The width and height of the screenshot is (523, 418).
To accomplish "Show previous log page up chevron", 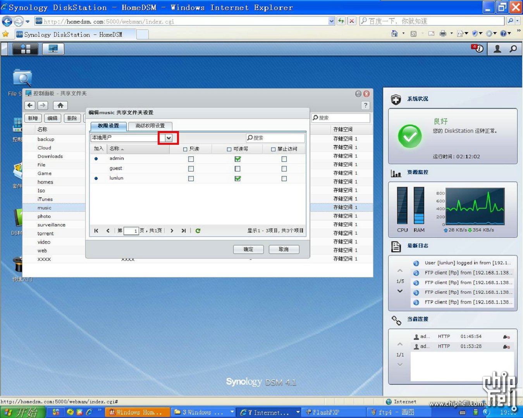I will pyautogui.click(x=400, y=271).
